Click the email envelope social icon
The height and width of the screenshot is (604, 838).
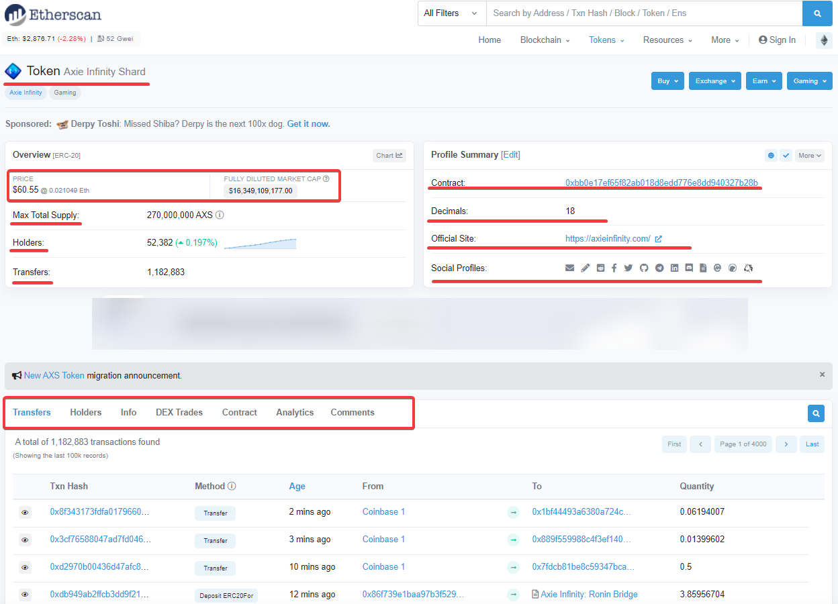569,268
